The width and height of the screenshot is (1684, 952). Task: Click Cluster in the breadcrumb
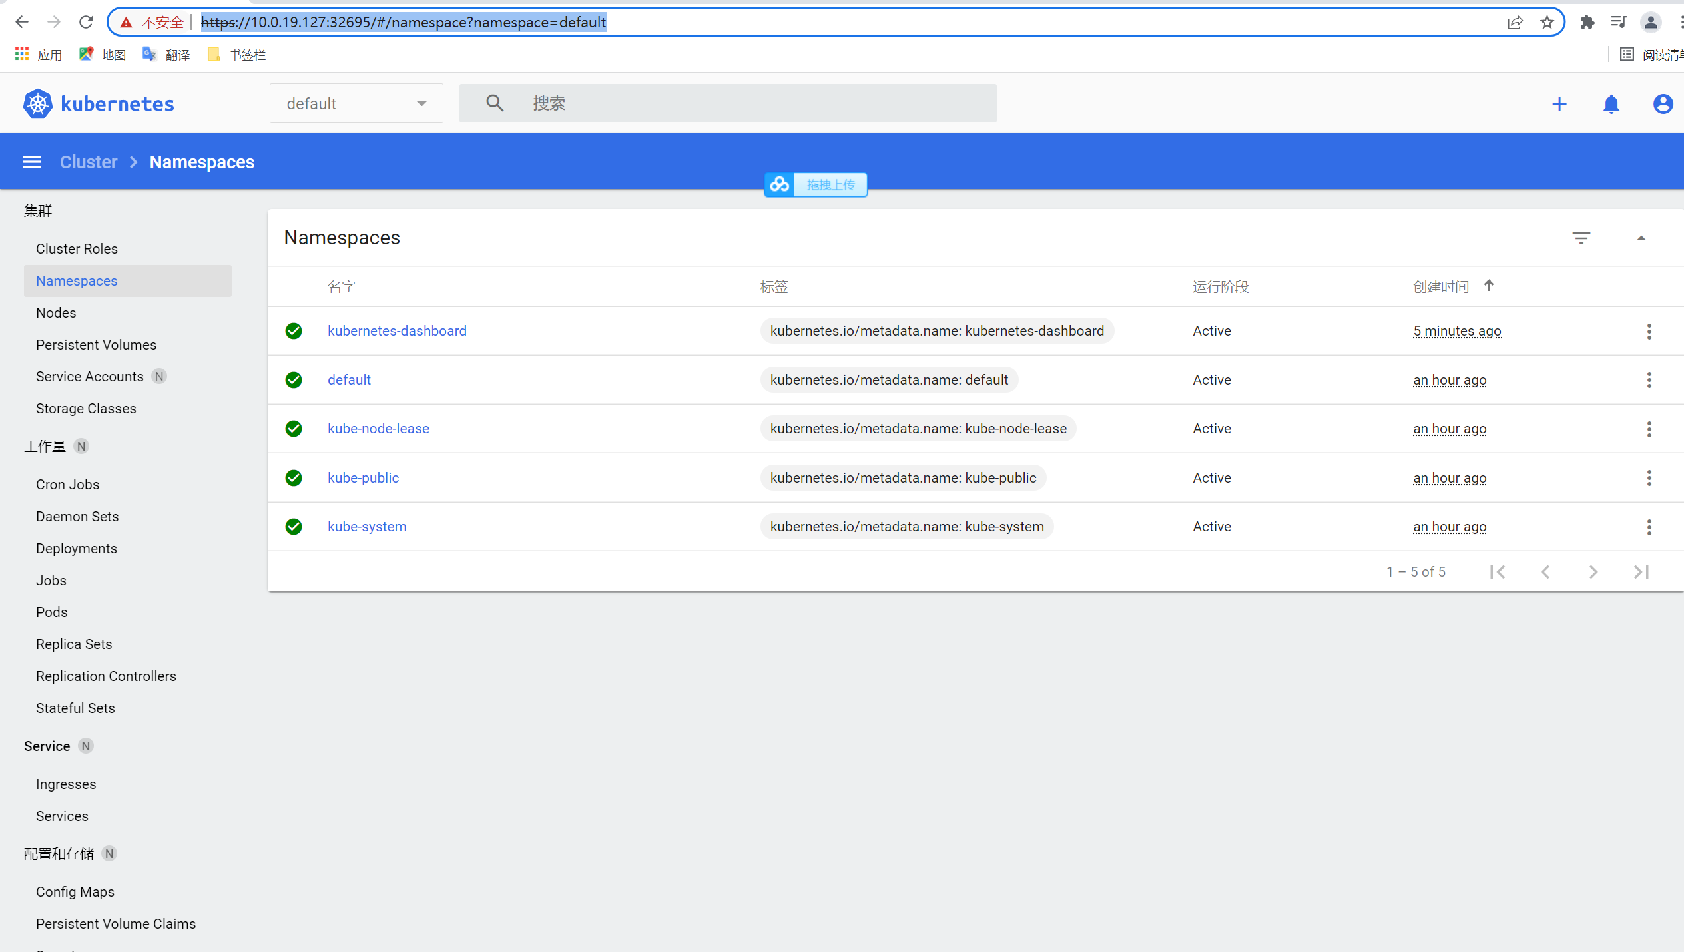tap(89, 162)
